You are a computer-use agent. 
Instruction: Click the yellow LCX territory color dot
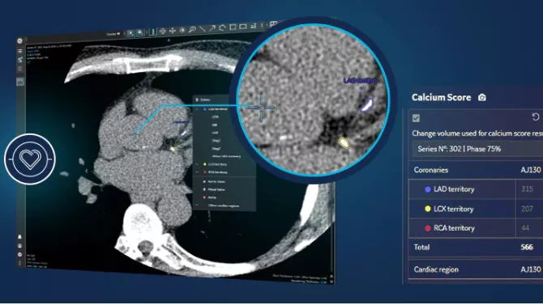pos(428,209)
